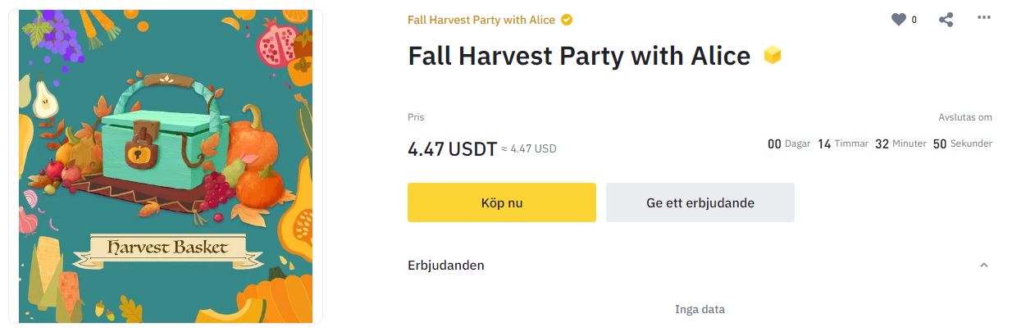Click the Ge ett erbjudande button
Viewport: 1035px width, 332px height.
click(700, 202)
